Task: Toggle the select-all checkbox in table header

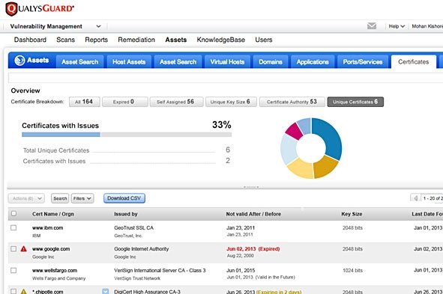Action: 13,213
